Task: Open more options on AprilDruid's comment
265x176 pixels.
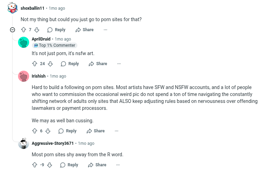Action: pos(119,64)
